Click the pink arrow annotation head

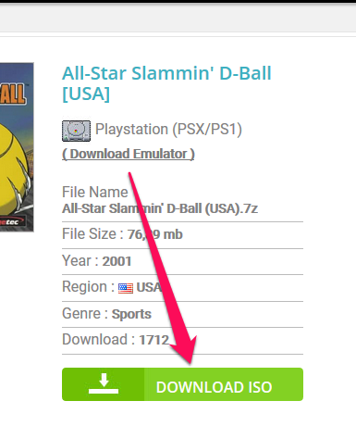(x=184, y=349)
